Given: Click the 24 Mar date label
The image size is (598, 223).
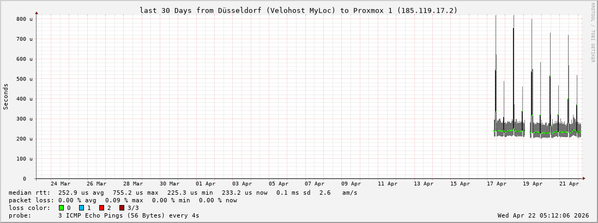Looking at the screenshot, I should (60, 184).
